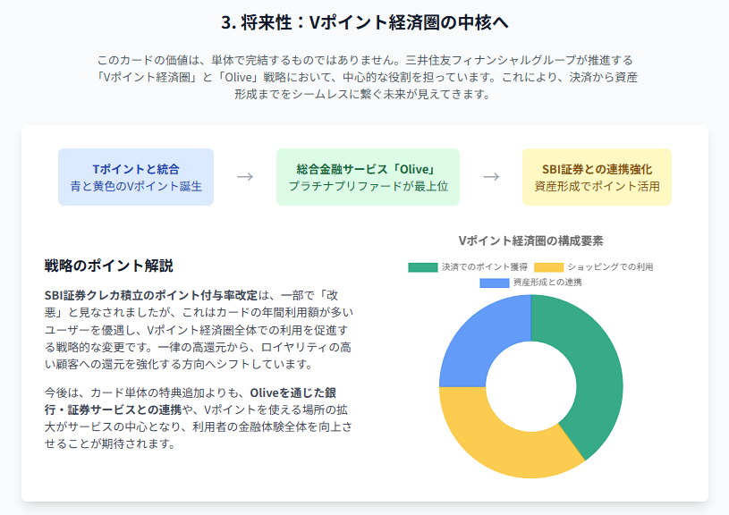Click the text '資産形成でポイント活用'
729x515 pixels.
[x=597, y=186]
